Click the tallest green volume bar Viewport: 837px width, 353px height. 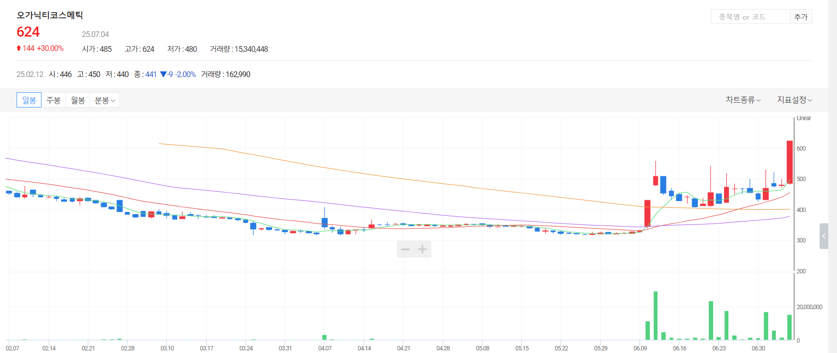656,316
